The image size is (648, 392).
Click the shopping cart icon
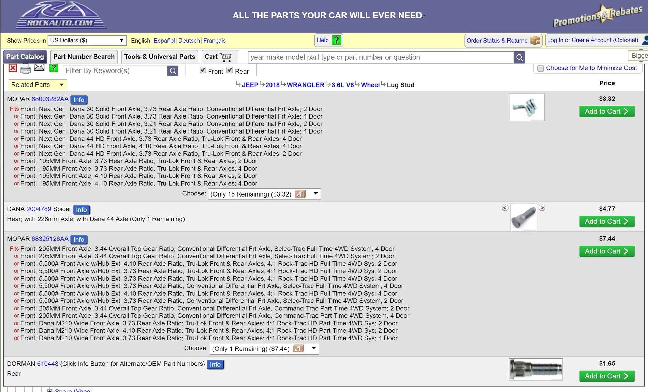[x=226, y=57]
